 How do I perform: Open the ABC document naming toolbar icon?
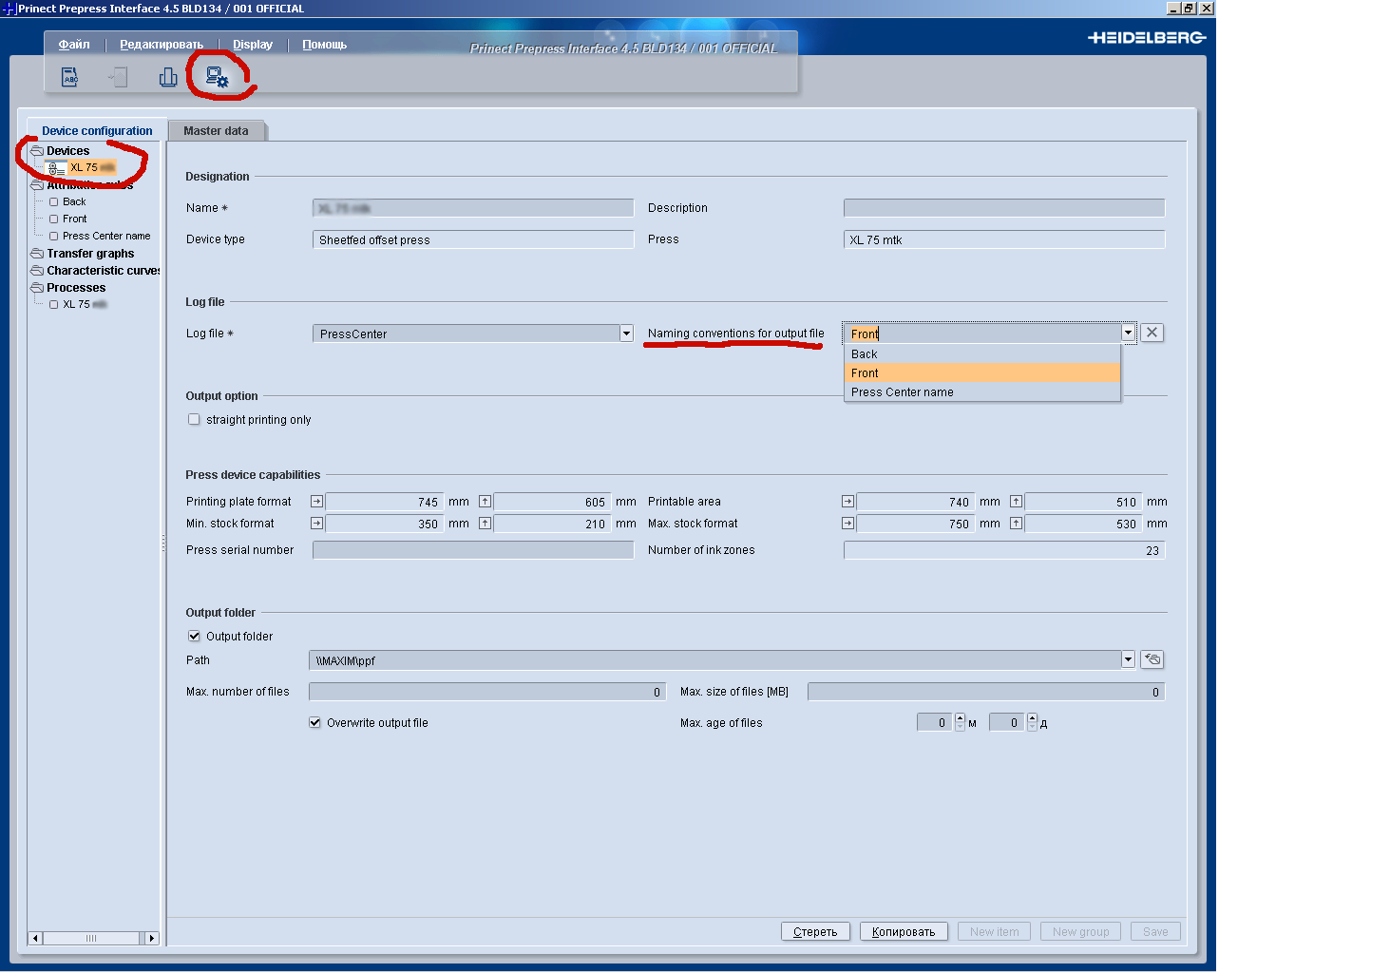pos(69,77)
